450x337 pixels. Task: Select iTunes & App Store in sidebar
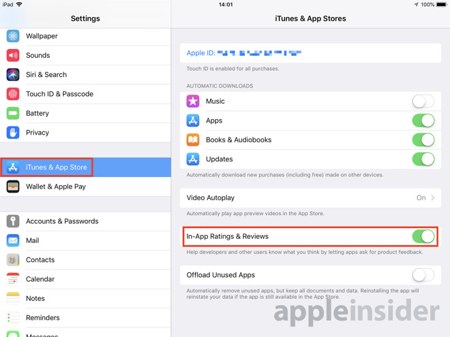(x=85, y=167)
